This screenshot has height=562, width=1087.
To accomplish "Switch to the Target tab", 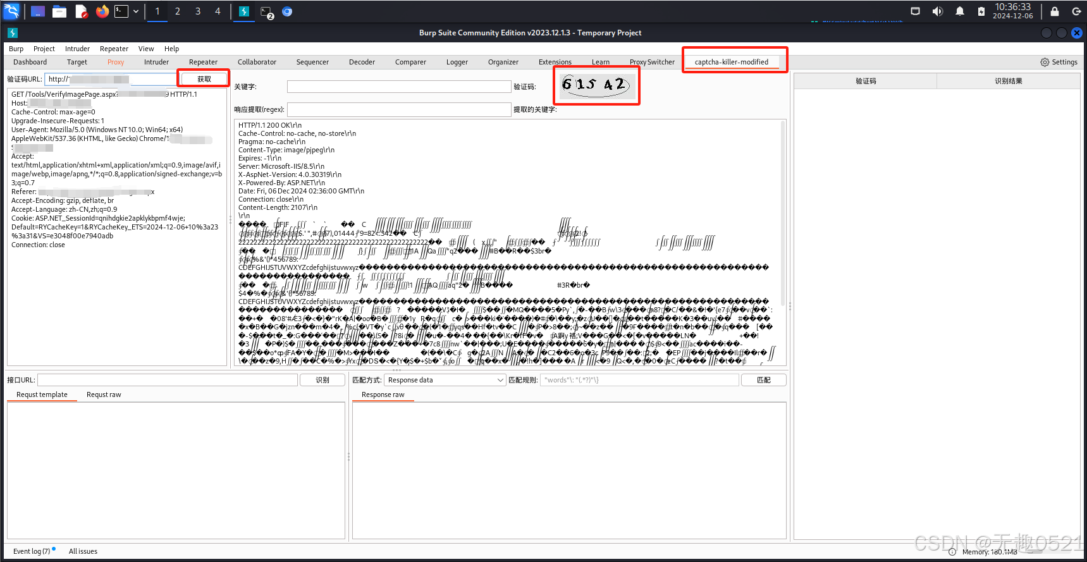I will tap(77, 62).
